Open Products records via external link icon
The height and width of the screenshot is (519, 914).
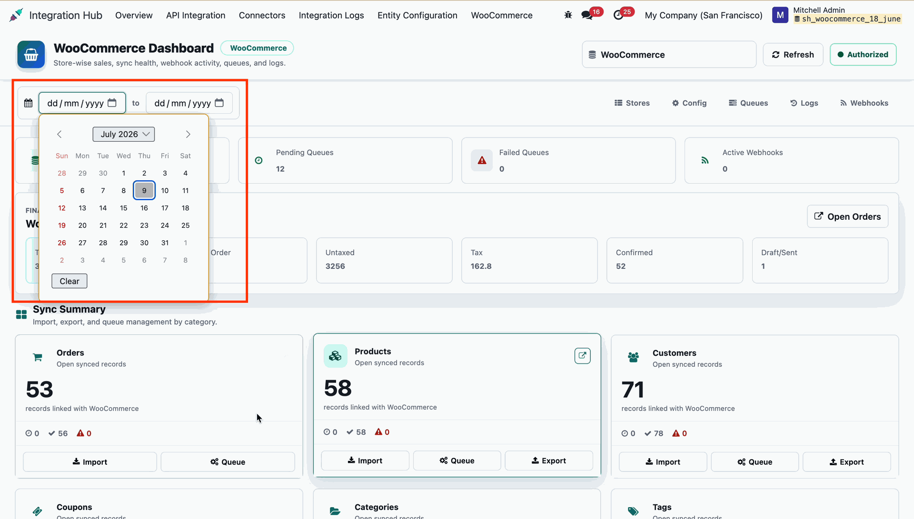coord(582,356)
